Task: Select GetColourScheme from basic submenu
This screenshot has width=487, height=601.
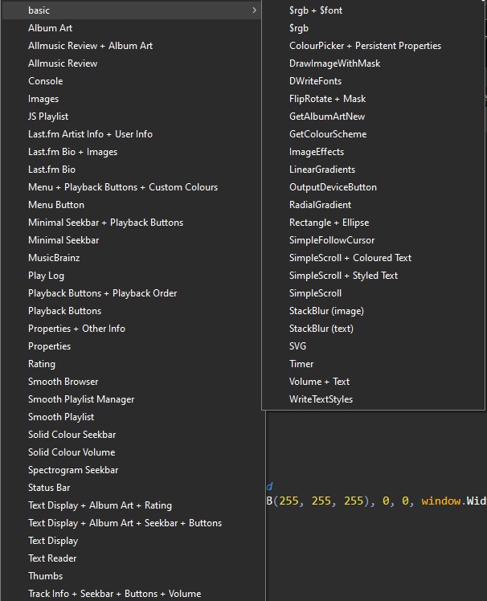Action: [328, 134]
